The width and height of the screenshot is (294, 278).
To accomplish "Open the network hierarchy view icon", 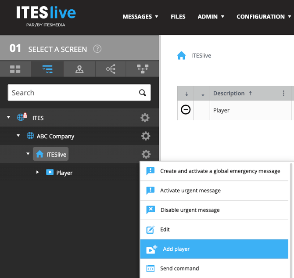I will pos(143,69).
